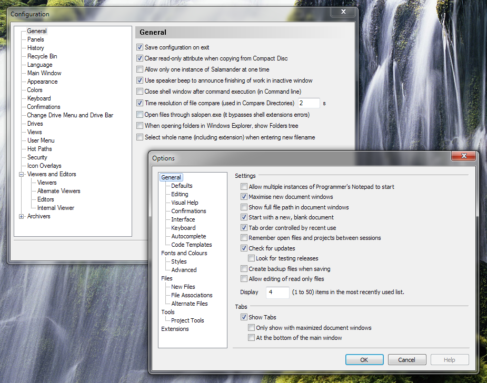487x383 pixels.
Task: Collapse the Viewers and Editors tree node
Action: point(22,174)
